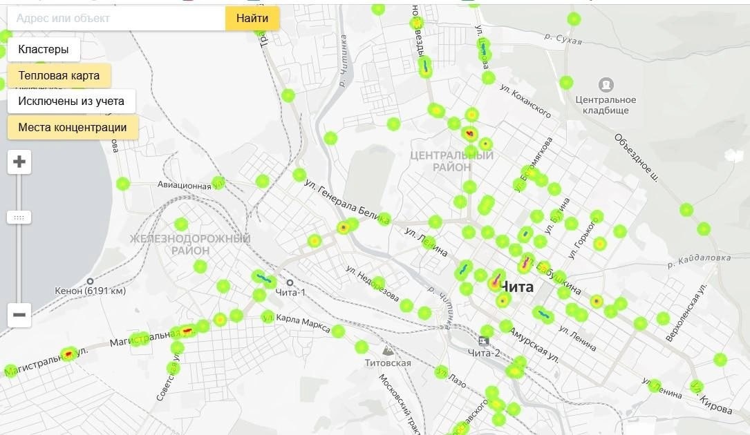Click the ул. Кирова street label

coord(711,398)
